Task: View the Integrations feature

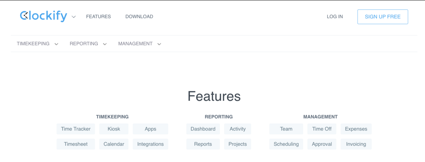Action: point(151,144)
